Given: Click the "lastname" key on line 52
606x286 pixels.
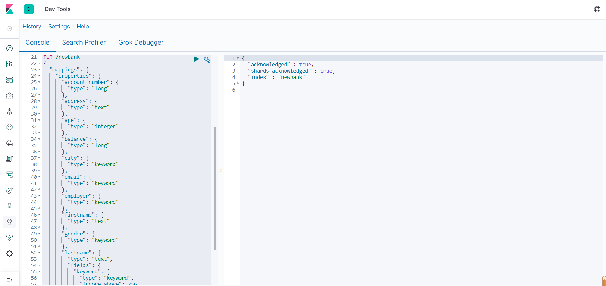Looking at the screenshot, I should (x=77, y=253).
